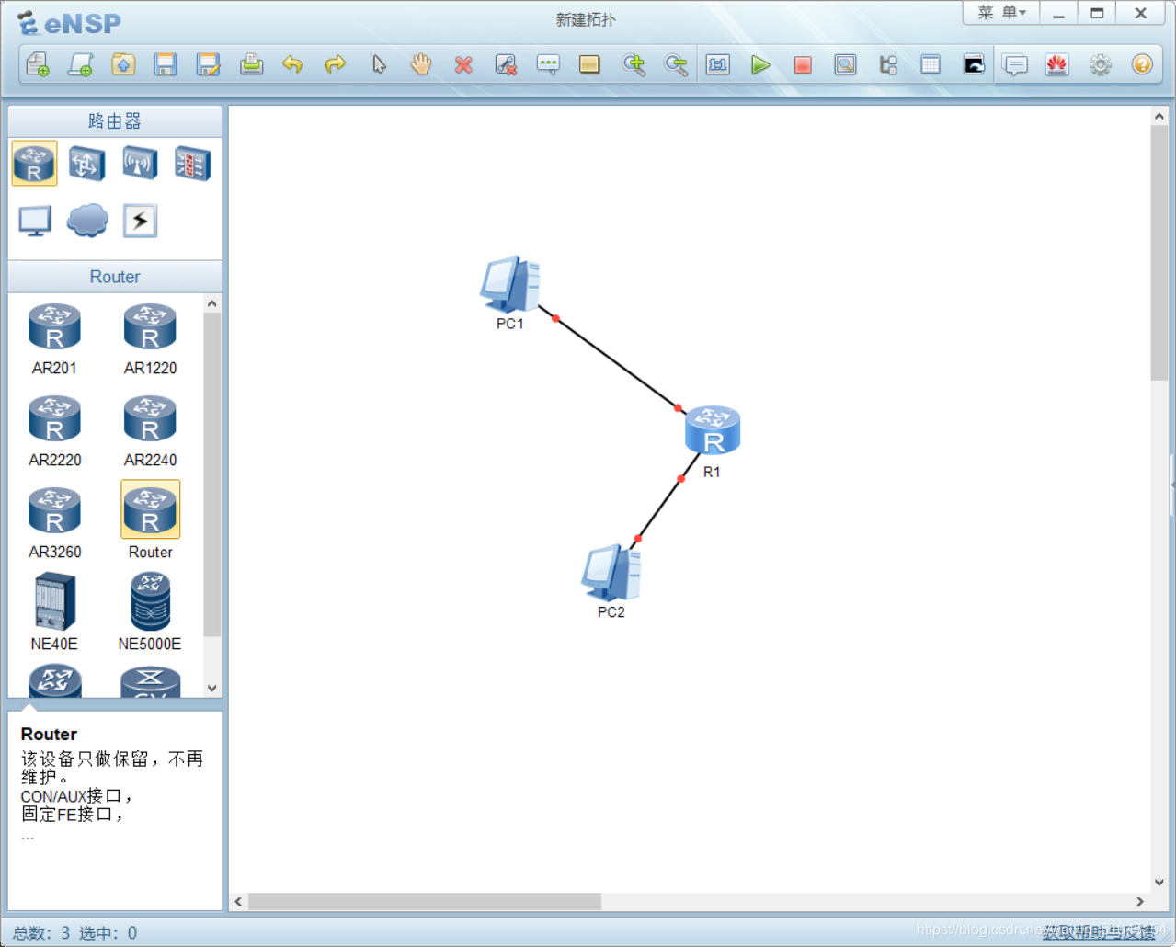Screen dimensions: 1176x947
Task: Start devices with the green play button
Action: click(760, 64)
